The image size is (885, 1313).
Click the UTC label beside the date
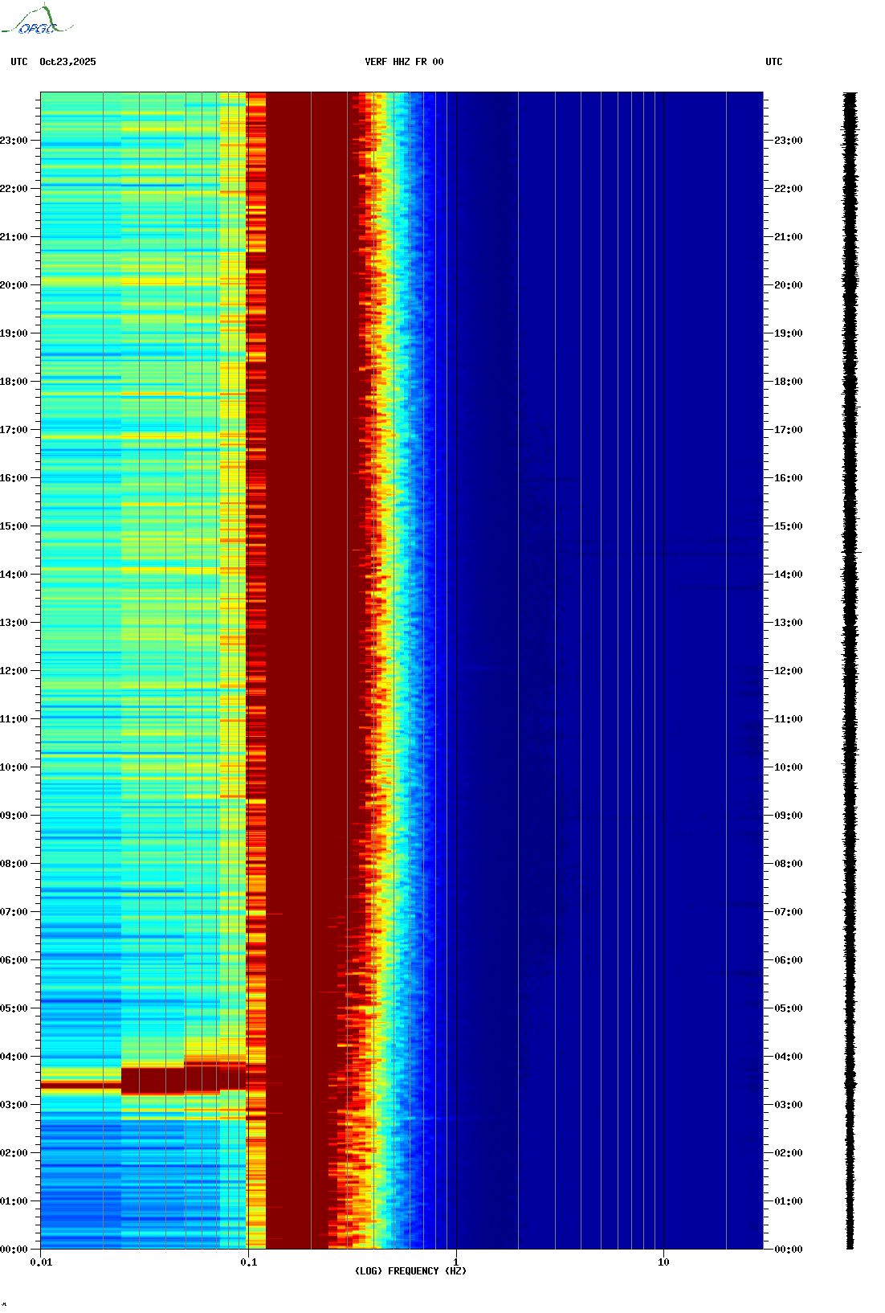point(19,62)
